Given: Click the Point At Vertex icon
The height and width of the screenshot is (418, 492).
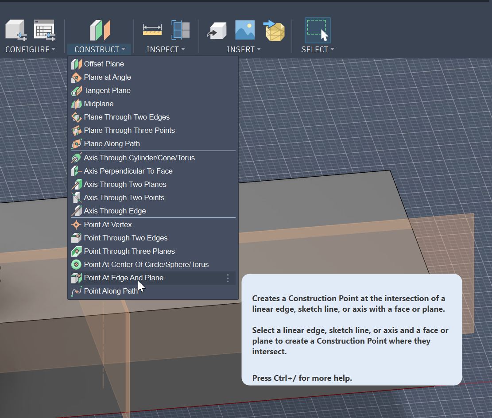Looking at the screenshot, I should pos(76,224).
